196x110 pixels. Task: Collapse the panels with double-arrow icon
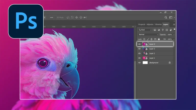174,21
